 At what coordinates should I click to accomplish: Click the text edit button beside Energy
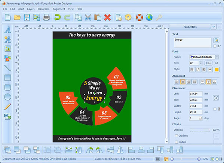click(x=216, y=40)
